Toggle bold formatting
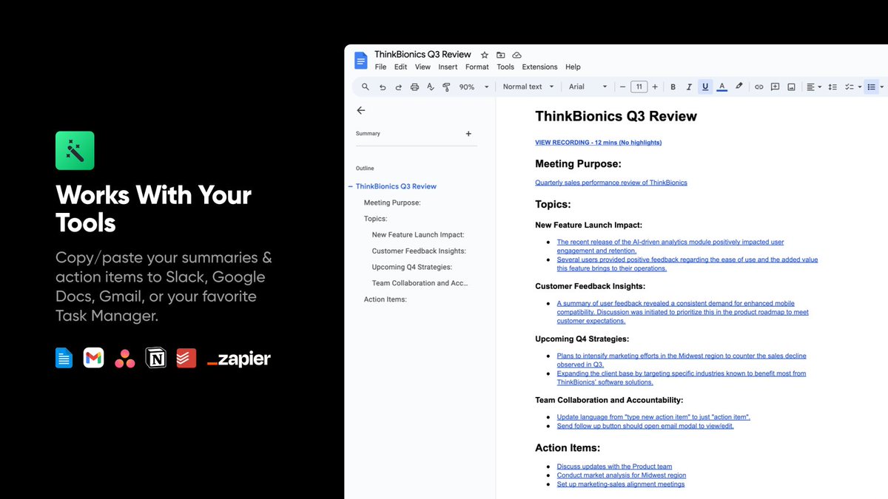888x499 pixels. [673, 86]
